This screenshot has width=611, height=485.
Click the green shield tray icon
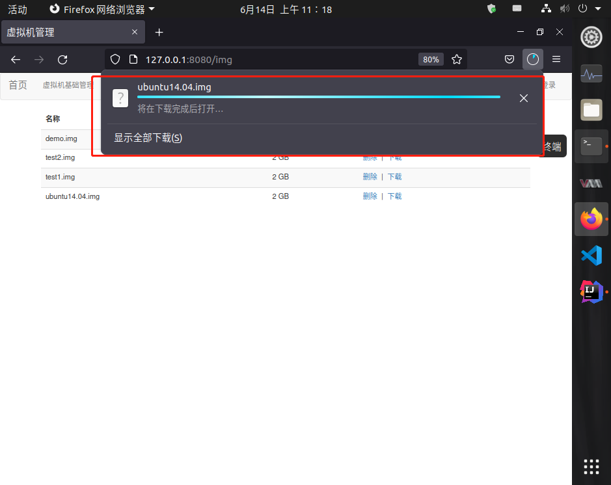tap(492, 8)
